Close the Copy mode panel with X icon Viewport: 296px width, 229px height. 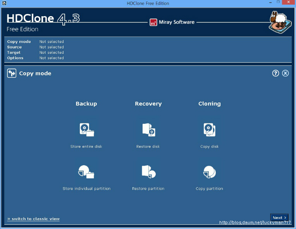pos(285,73)
